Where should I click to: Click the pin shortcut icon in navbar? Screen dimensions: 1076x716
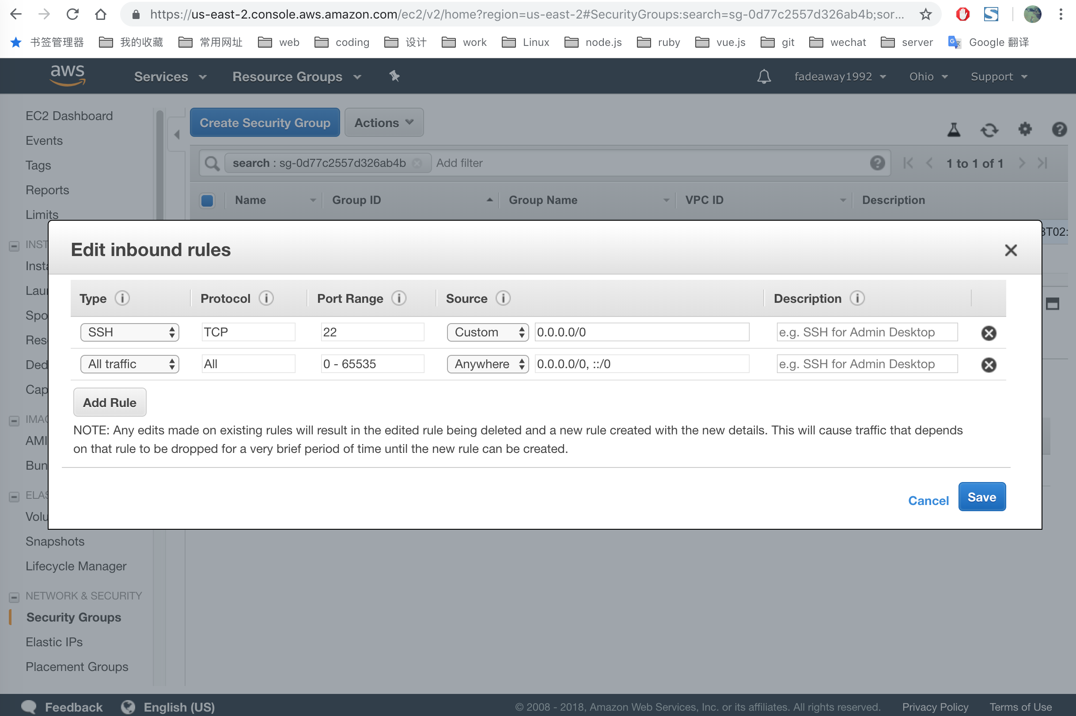(394, 76)
